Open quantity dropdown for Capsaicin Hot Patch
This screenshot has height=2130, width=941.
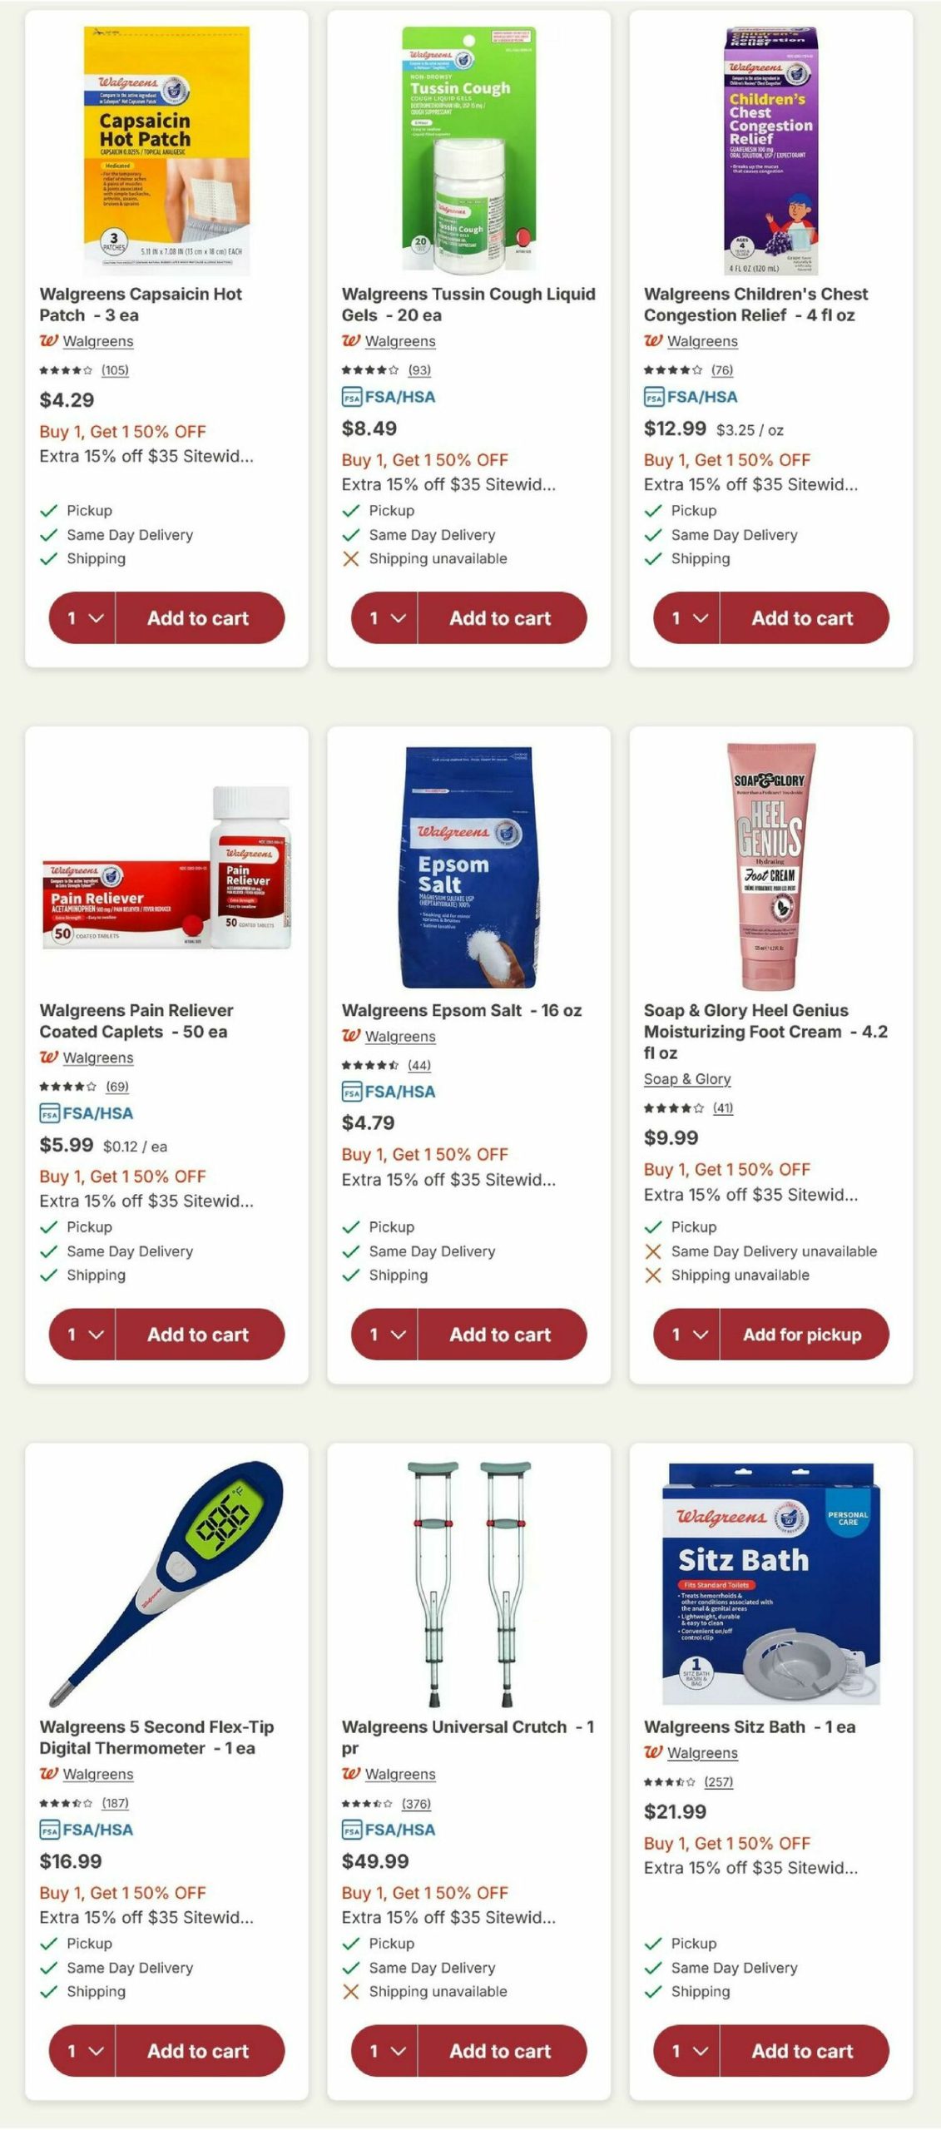[x=83, y=618]
